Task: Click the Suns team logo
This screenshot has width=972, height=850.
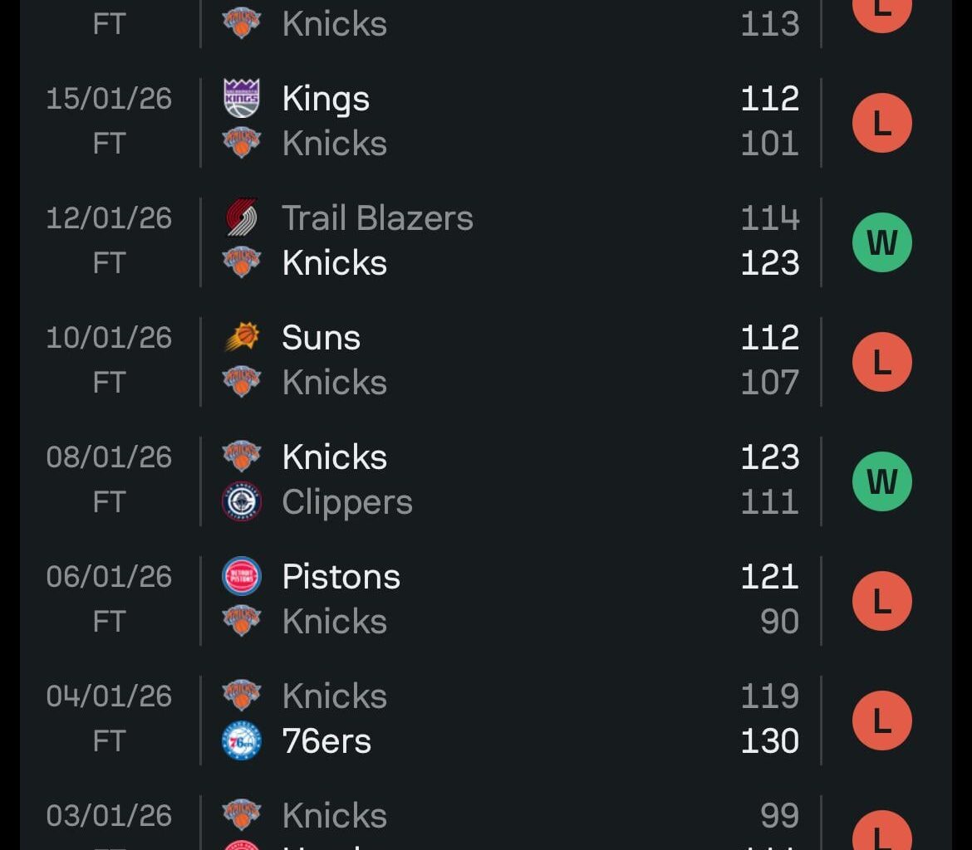Action: (242, 338)
